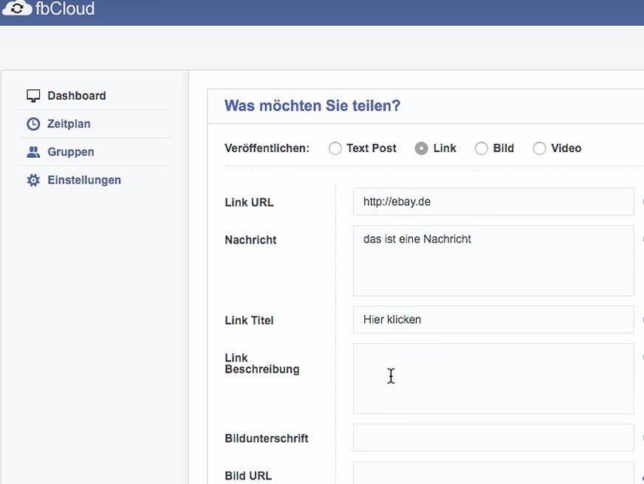Focus the Bildunterschrift input field
This screenshot has height=484, width=644.
[x=493, y=438]
